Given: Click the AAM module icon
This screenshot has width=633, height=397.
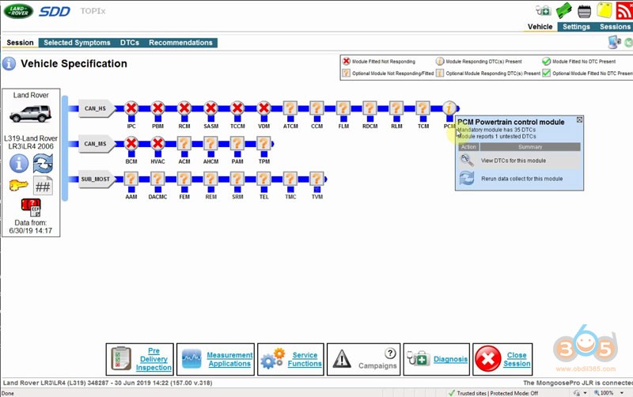Looking at the screenshot, I should click(131, 179).
